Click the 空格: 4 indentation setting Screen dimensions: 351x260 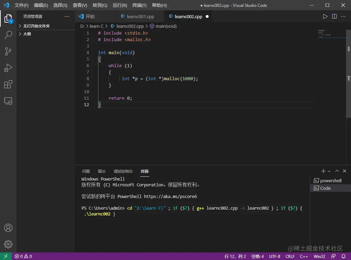coord(257,256)
